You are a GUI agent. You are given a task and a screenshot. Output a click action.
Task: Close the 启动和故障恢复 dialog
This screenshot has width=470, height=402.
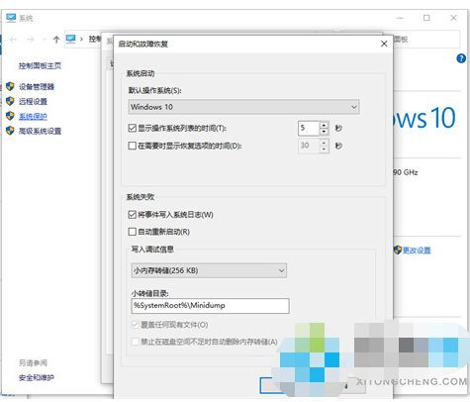point(384,44)
